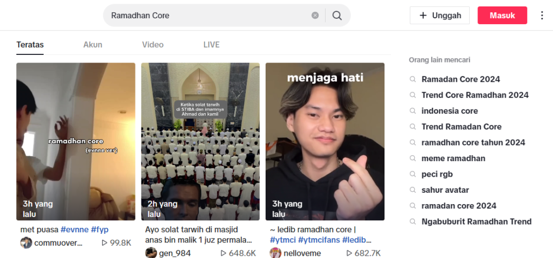Click the magnifying glass search icon
This screenshot has height=258, width=553.
337,16
